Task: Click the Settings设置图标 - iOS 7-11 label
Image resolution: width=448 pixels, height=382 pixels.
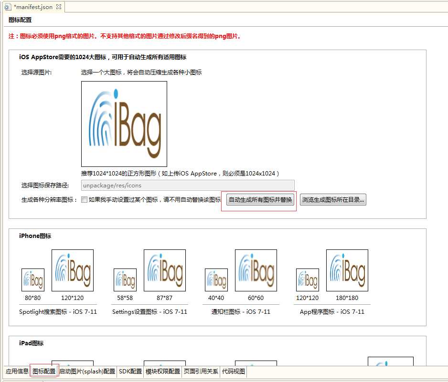Action: click(149, 312)
